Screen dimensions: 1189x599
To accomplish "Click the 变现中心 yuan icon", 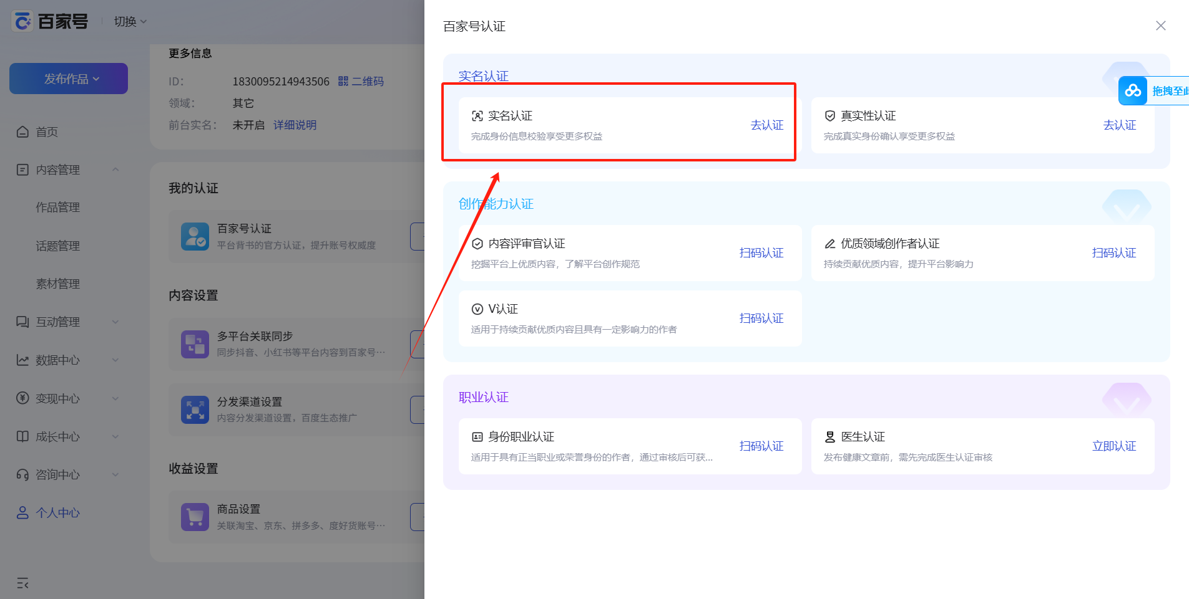I will 22,398.
